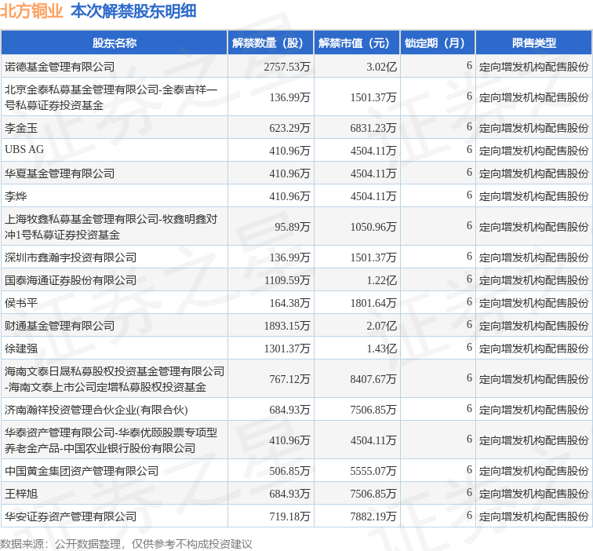Click the 限售类型 column header
This screenshot has height=551, width=593.
[533, 43]
